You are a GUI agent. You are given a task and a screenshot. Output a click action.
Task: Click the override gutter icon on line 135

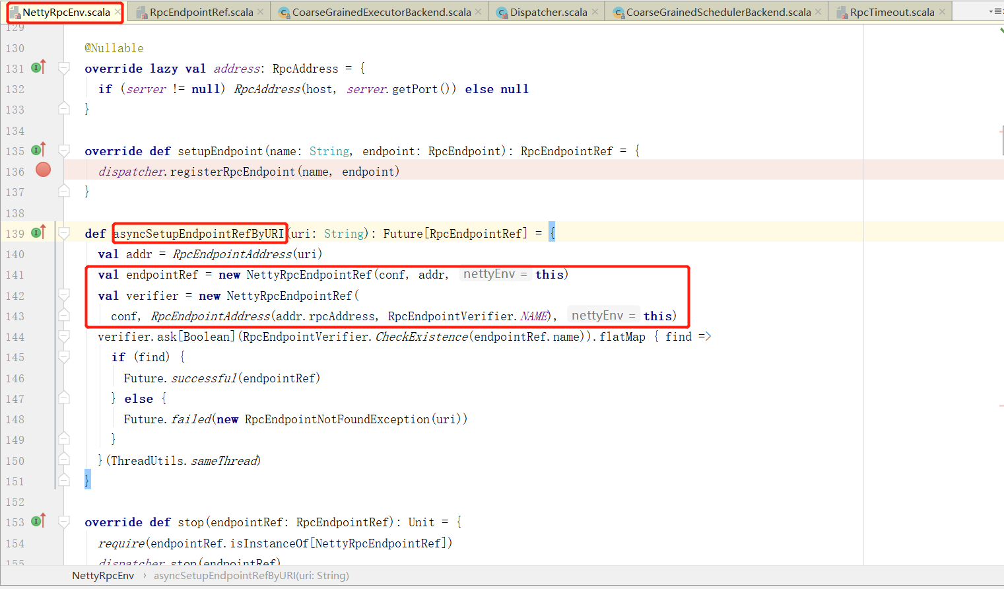pos(38,150)
